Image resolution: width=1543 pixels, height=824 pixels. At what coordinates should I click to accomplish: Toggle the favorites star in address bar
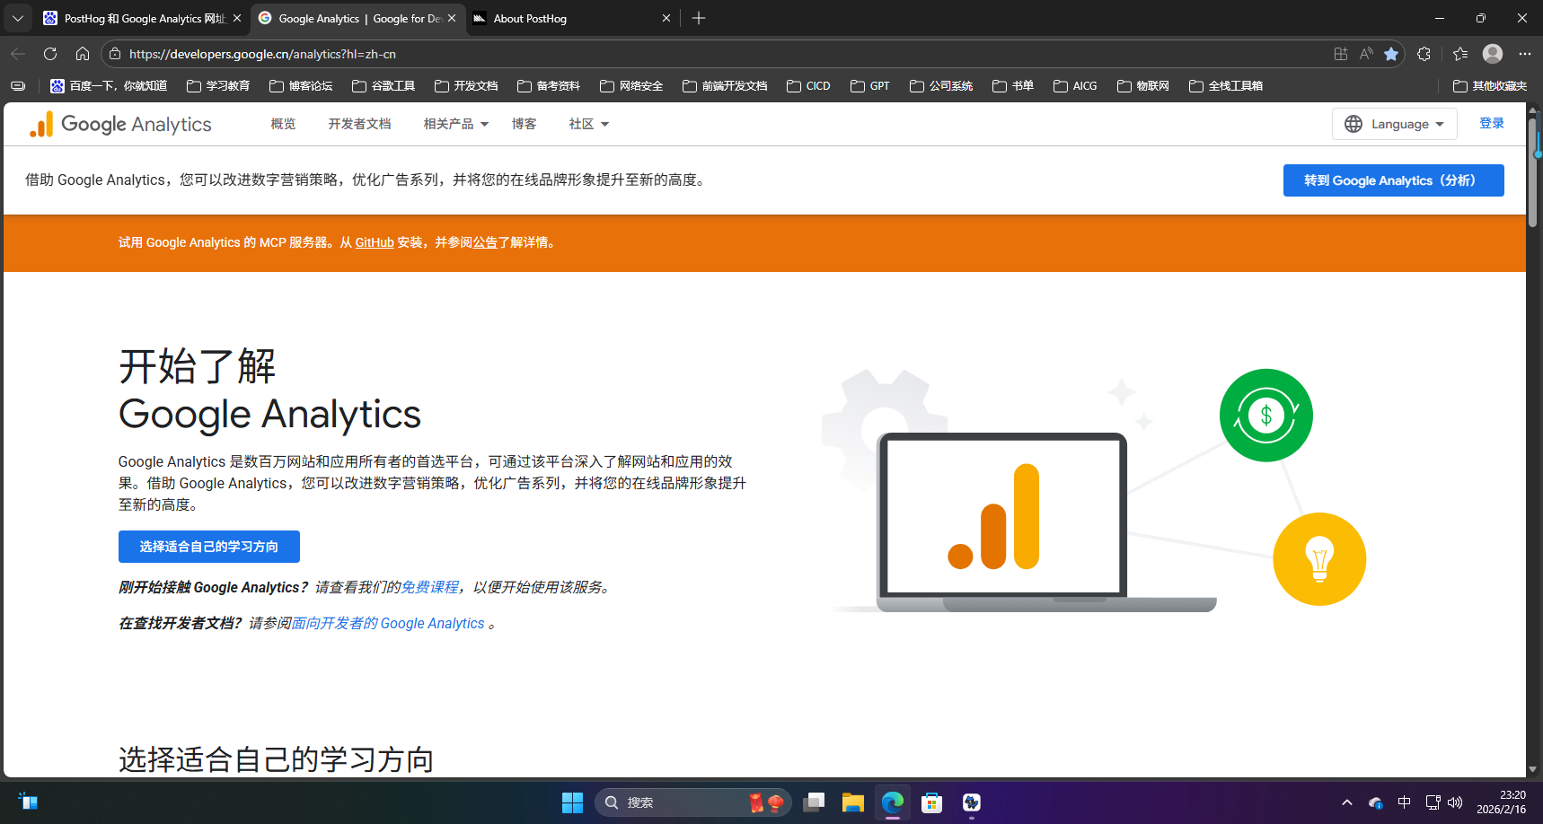tap(1393, 54)
